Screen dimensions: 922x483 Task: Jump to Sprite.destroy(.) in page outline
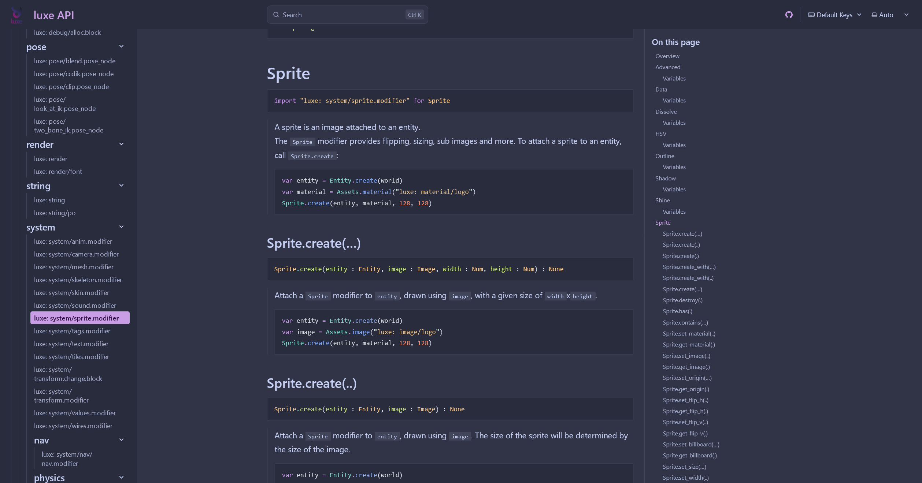[682, 300]
